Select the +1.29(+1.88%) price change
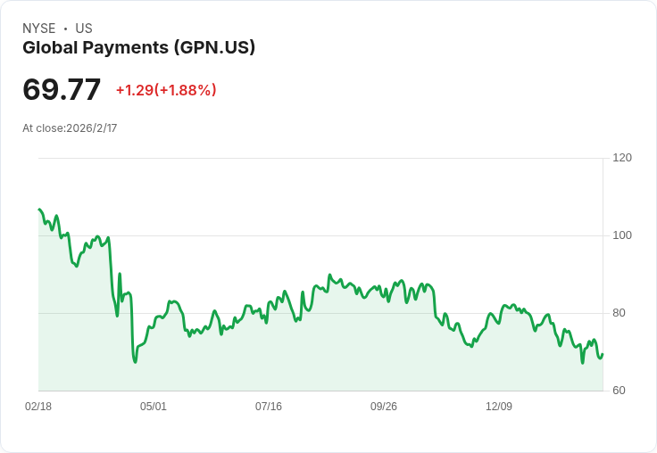 pyautogui.click(x=166, y=90)
